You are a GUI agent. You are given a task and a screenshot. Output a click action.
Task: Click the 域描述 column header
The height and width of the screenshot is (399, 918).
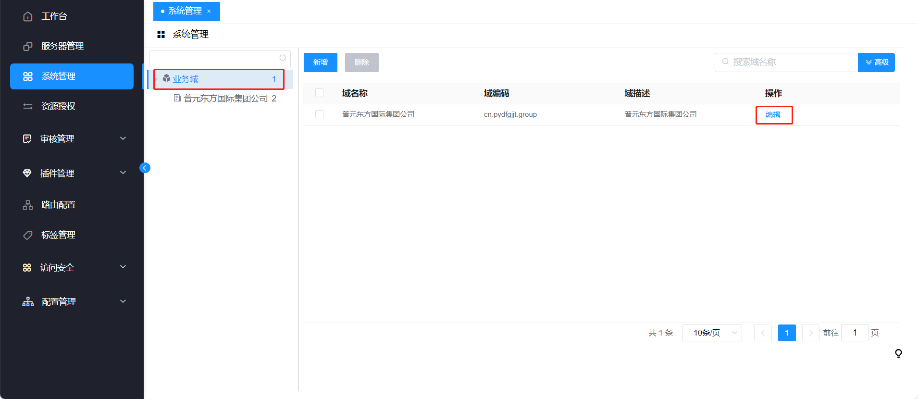tap(637, 93)
